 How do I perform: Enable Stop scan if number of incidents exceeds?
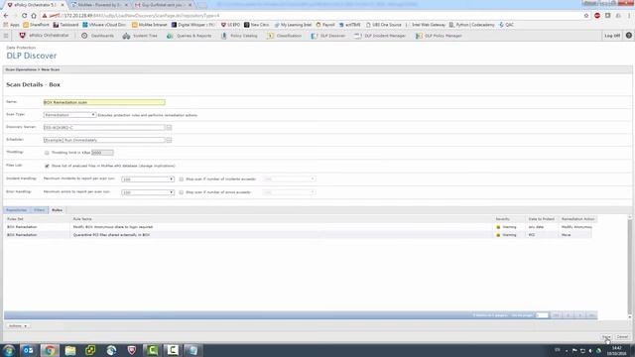coord(181,178)
